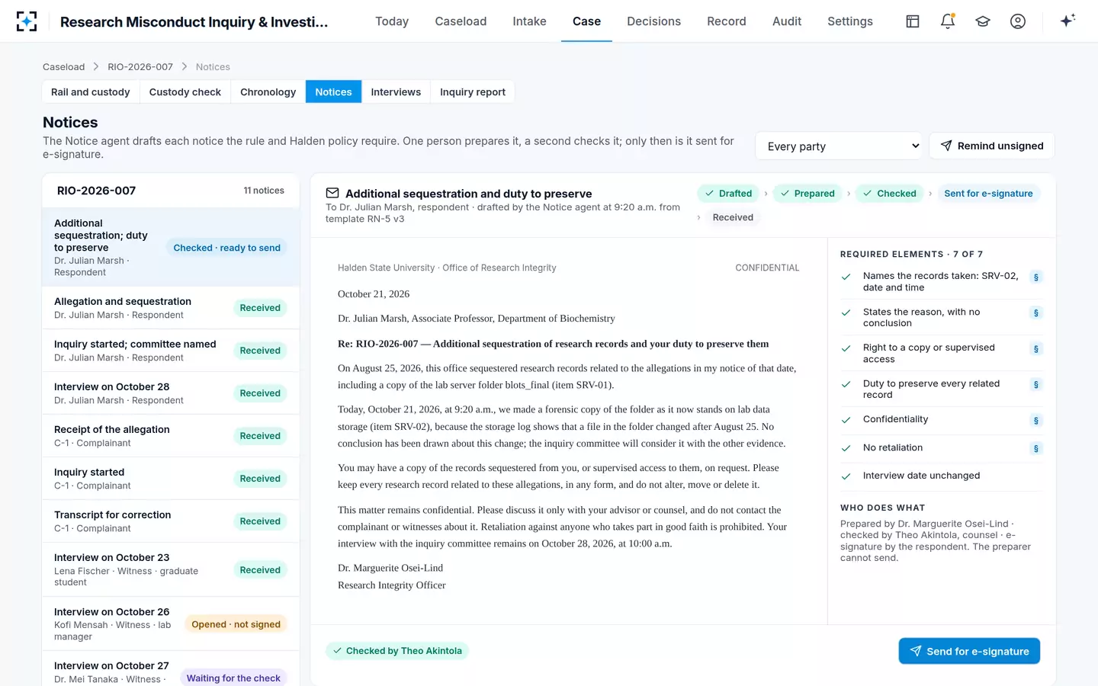This screenshot has height=686, width=1098.
Task: Open the RIO-2026-007 breadcrumb link
Action: click(x=140, y=67)
